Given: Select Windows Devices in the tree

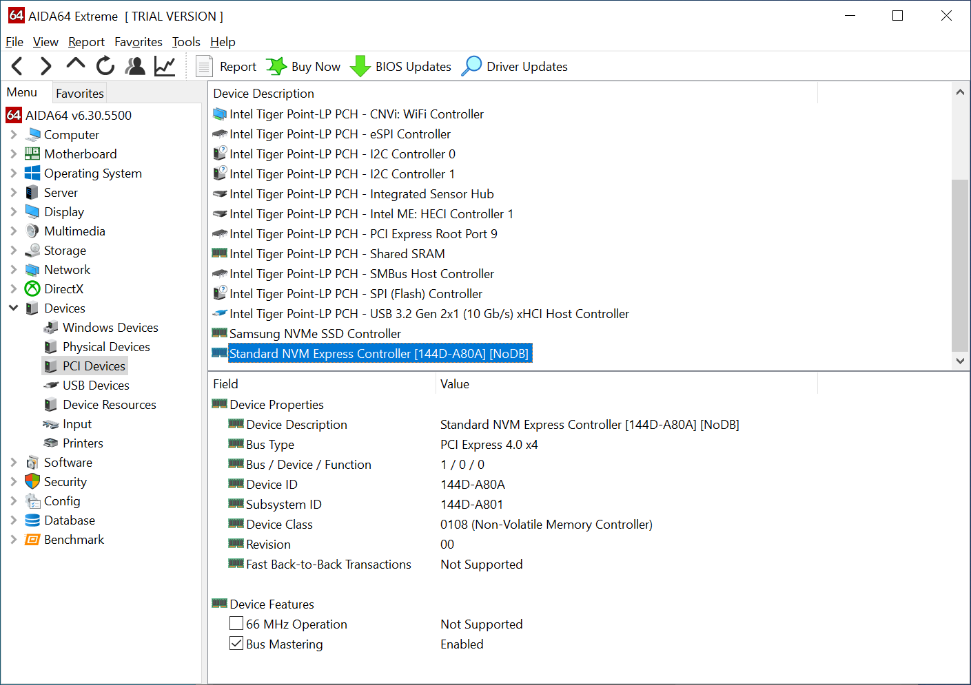Looking at the screenshot, I should [110, 328].
